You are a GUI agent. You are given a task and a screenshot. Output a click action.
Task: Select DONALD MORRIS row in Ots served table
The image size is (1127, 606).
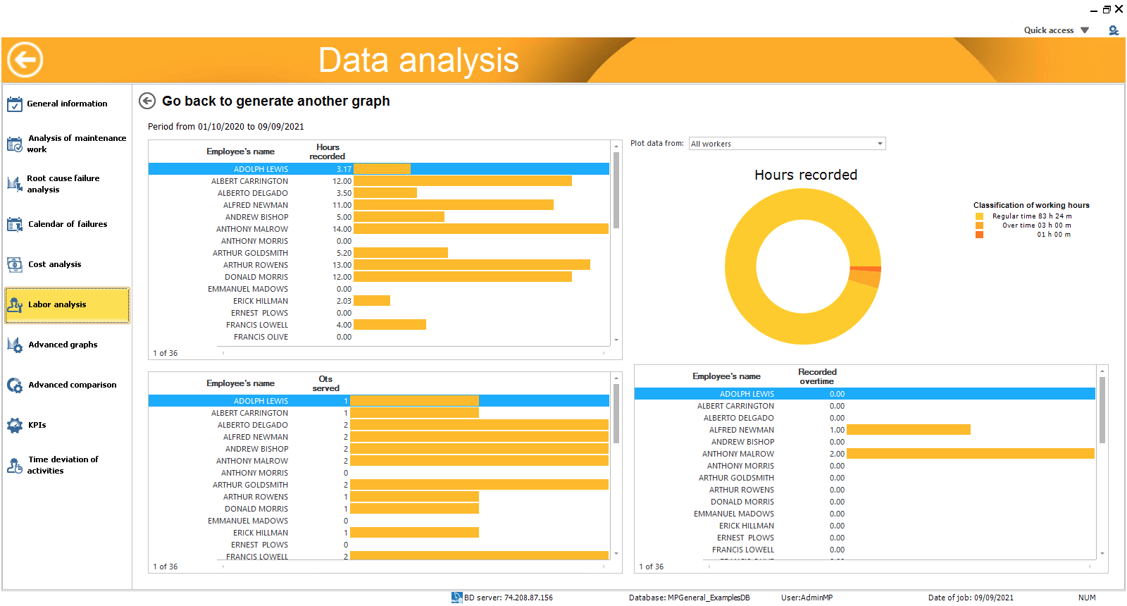point(379,509)
